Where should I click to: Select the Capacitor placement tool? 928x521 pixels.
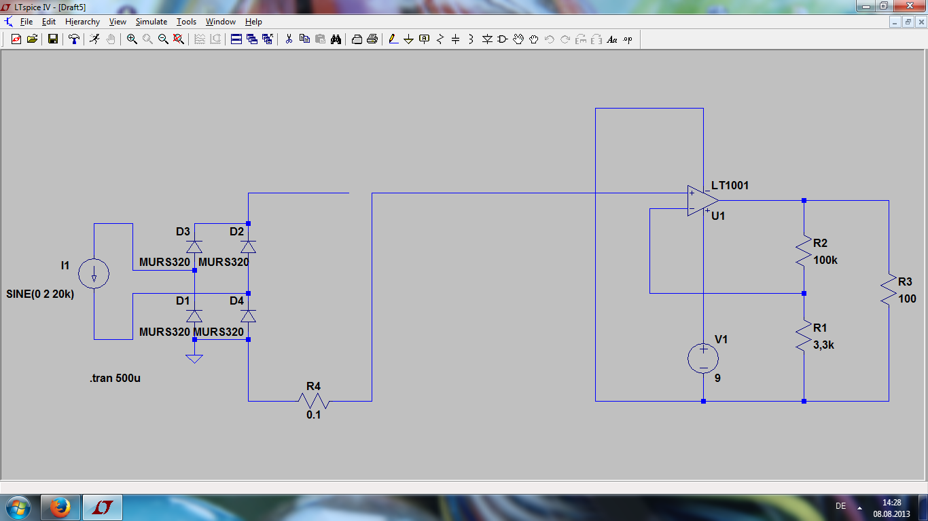tap(455, 39)
